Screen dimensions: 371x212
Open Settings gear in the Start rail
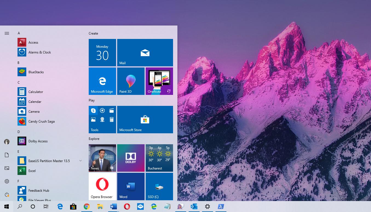point(7,181)
